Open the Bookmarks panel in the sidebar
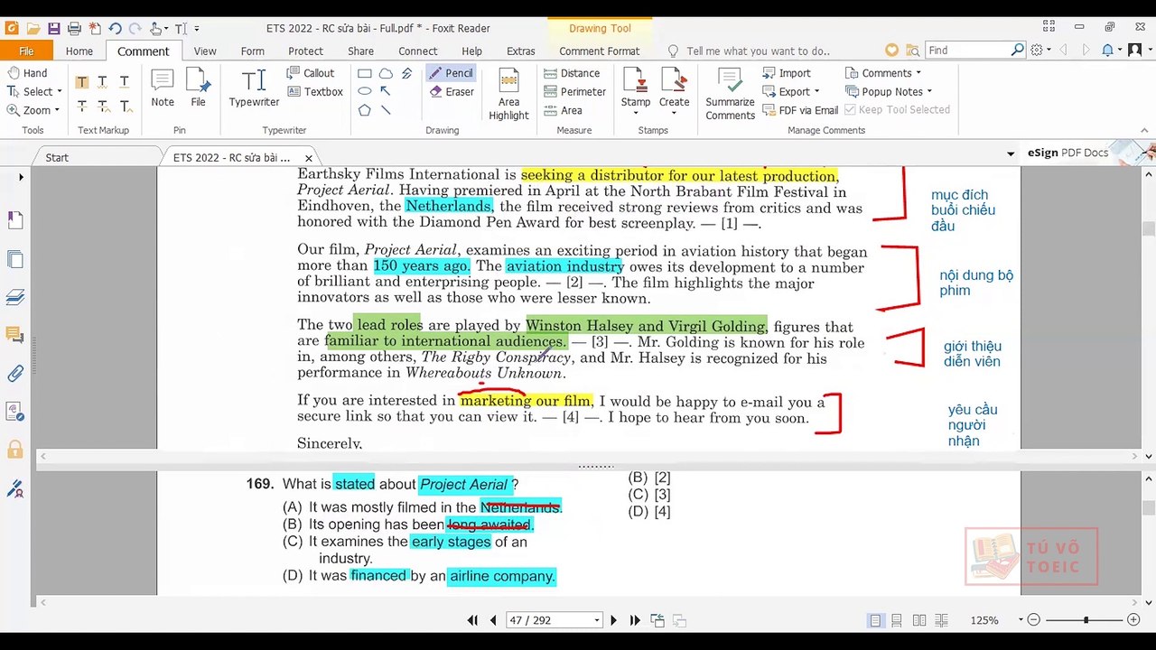This screenshot has width=1156, height=650. click(x=15, y=219)
